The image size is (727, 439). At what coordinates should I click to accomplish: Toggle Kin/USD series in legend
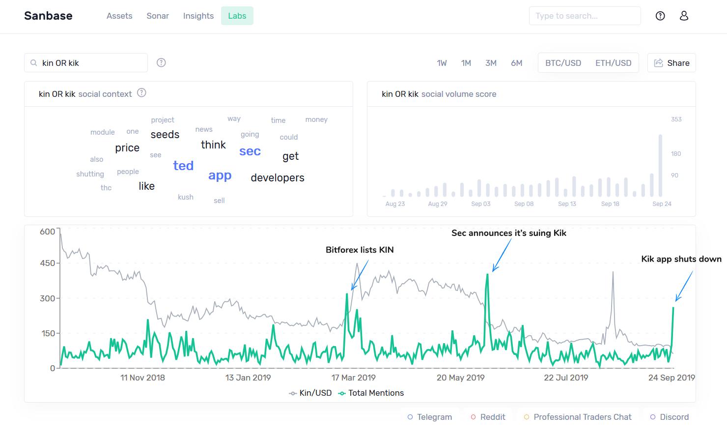pos(310,393)
